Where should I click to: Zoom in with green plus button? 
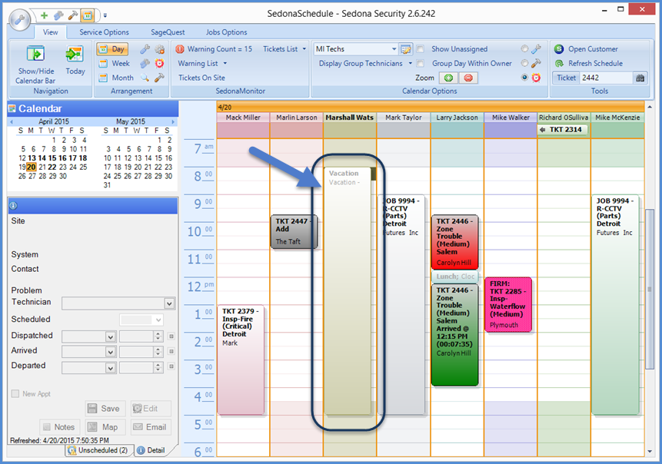(449, 78)
